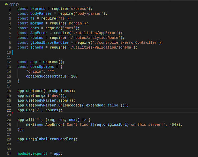Screen dimensions: 198x157
Task: Click 'body-parser' string on line 2
Action: 89,14
